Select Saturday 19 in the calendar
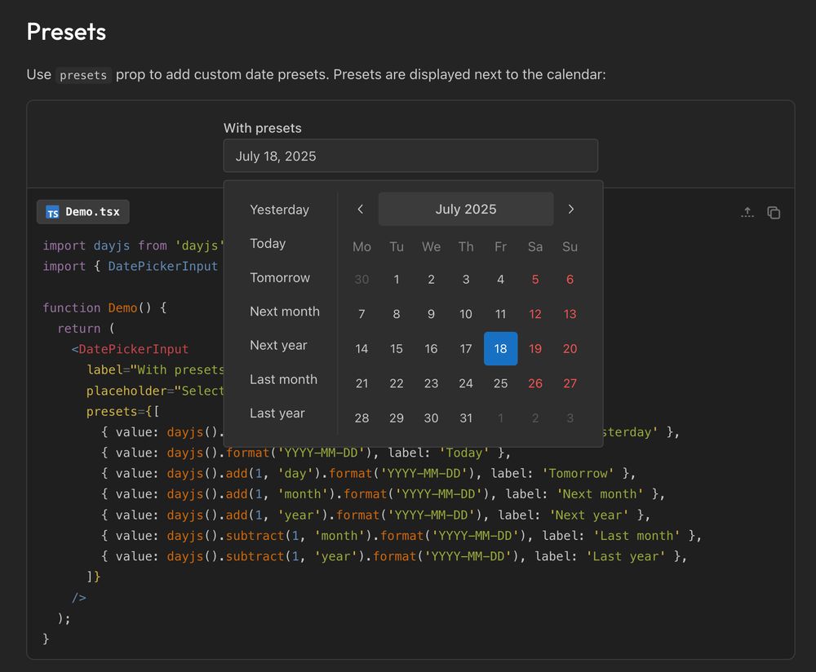The image size is (816, 672). click(535, 348)
